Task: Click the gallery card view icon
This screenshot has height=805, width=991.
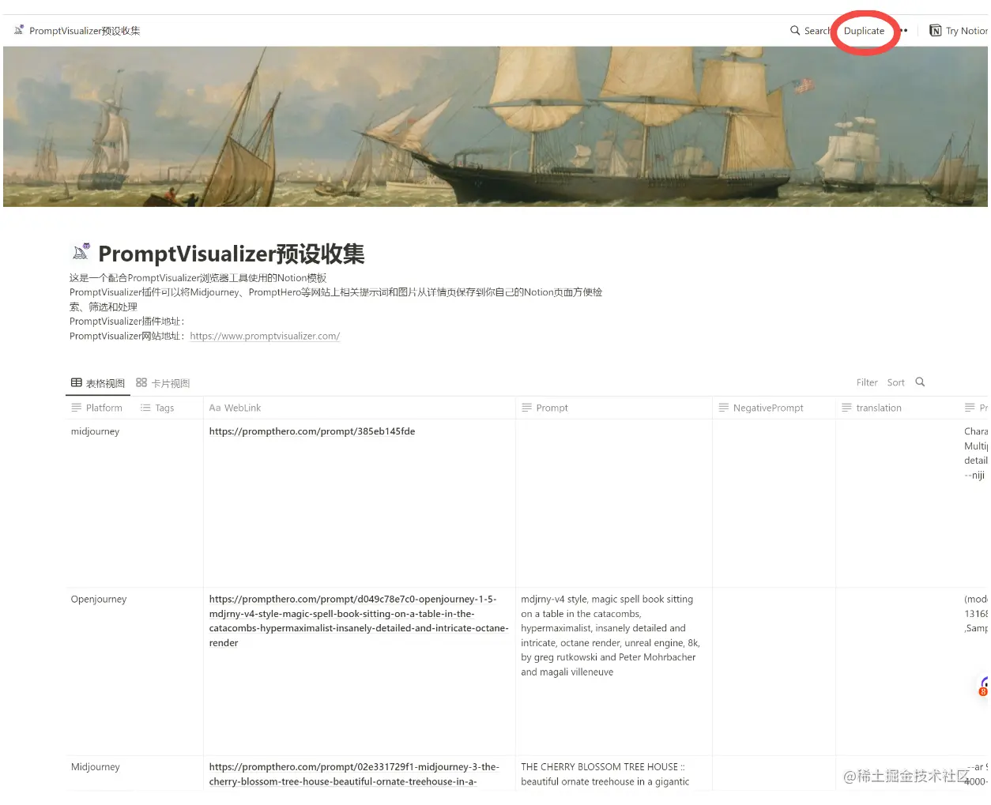Action: (x=141, y=383)
